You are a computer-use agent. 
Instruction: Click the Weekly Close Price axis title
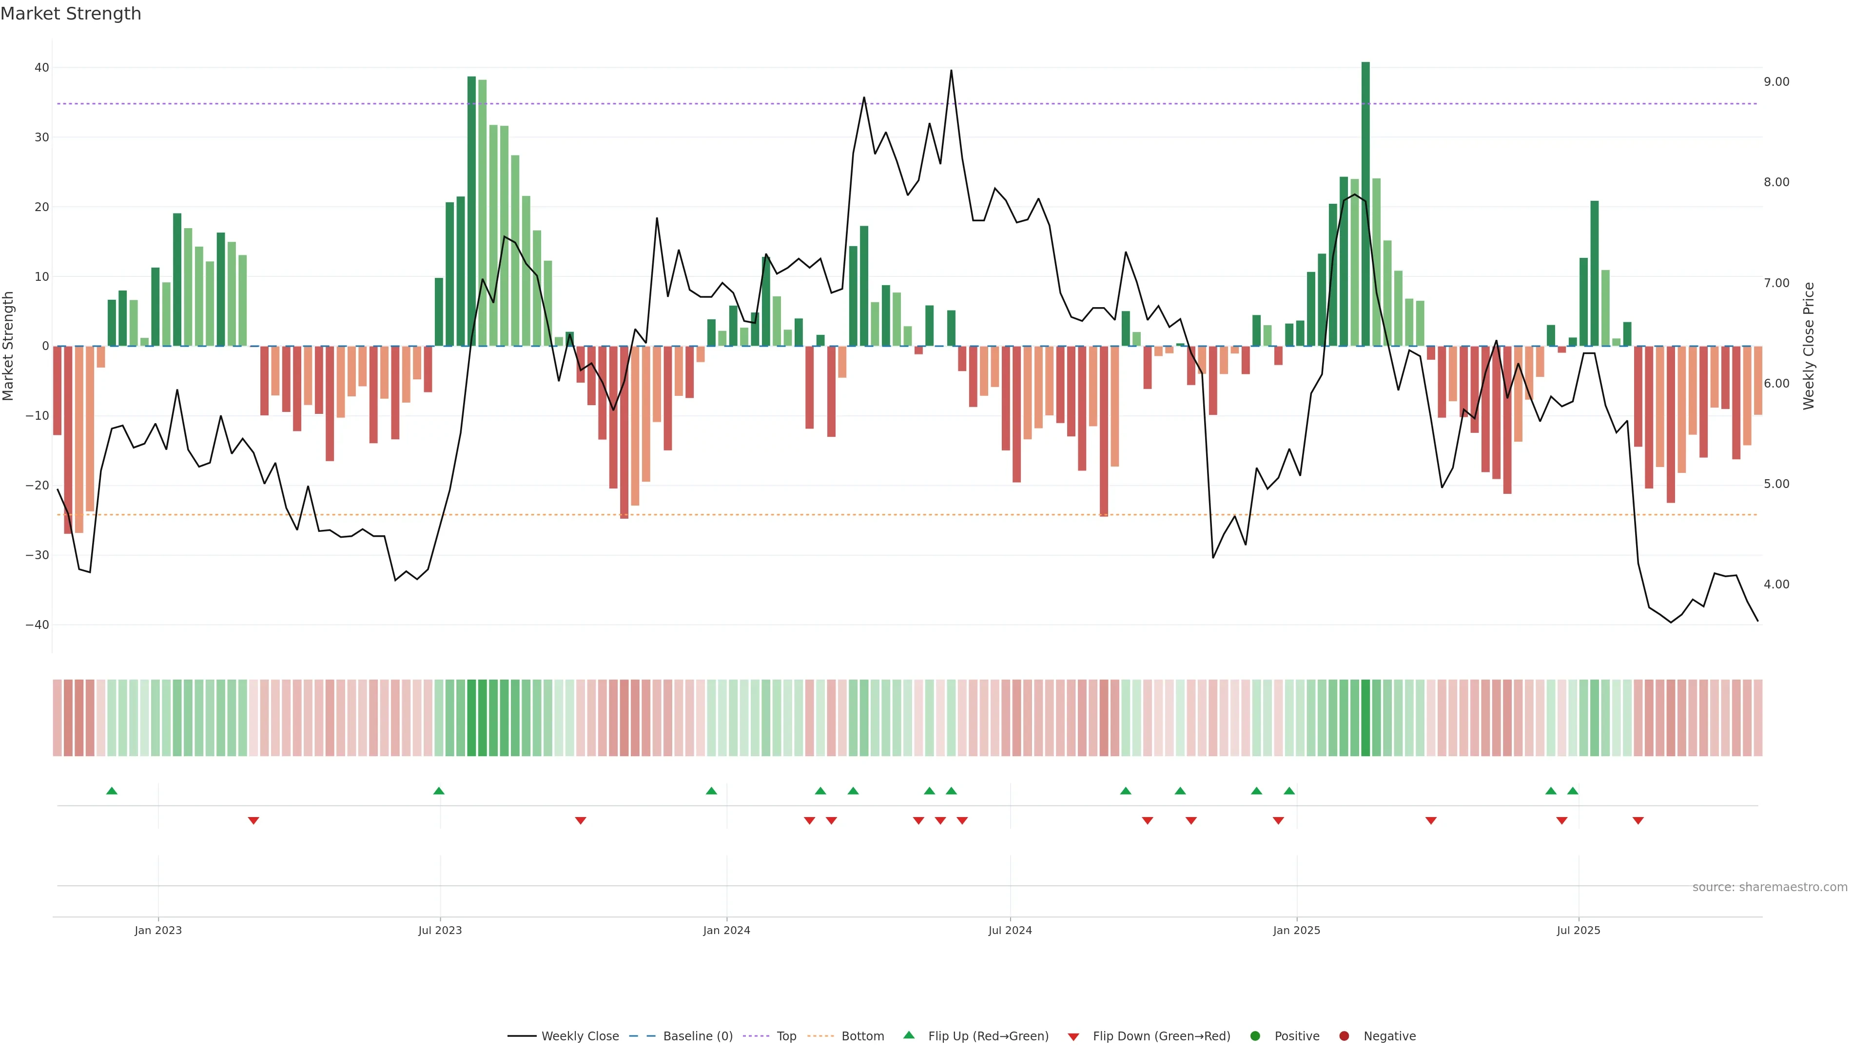(1809, 346)
